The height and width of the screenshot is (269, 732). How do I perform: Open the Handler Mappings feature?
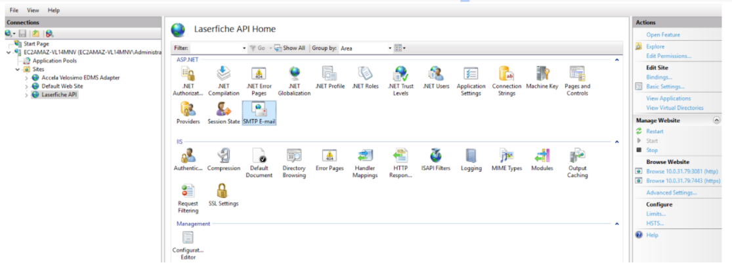coord(365,163)
